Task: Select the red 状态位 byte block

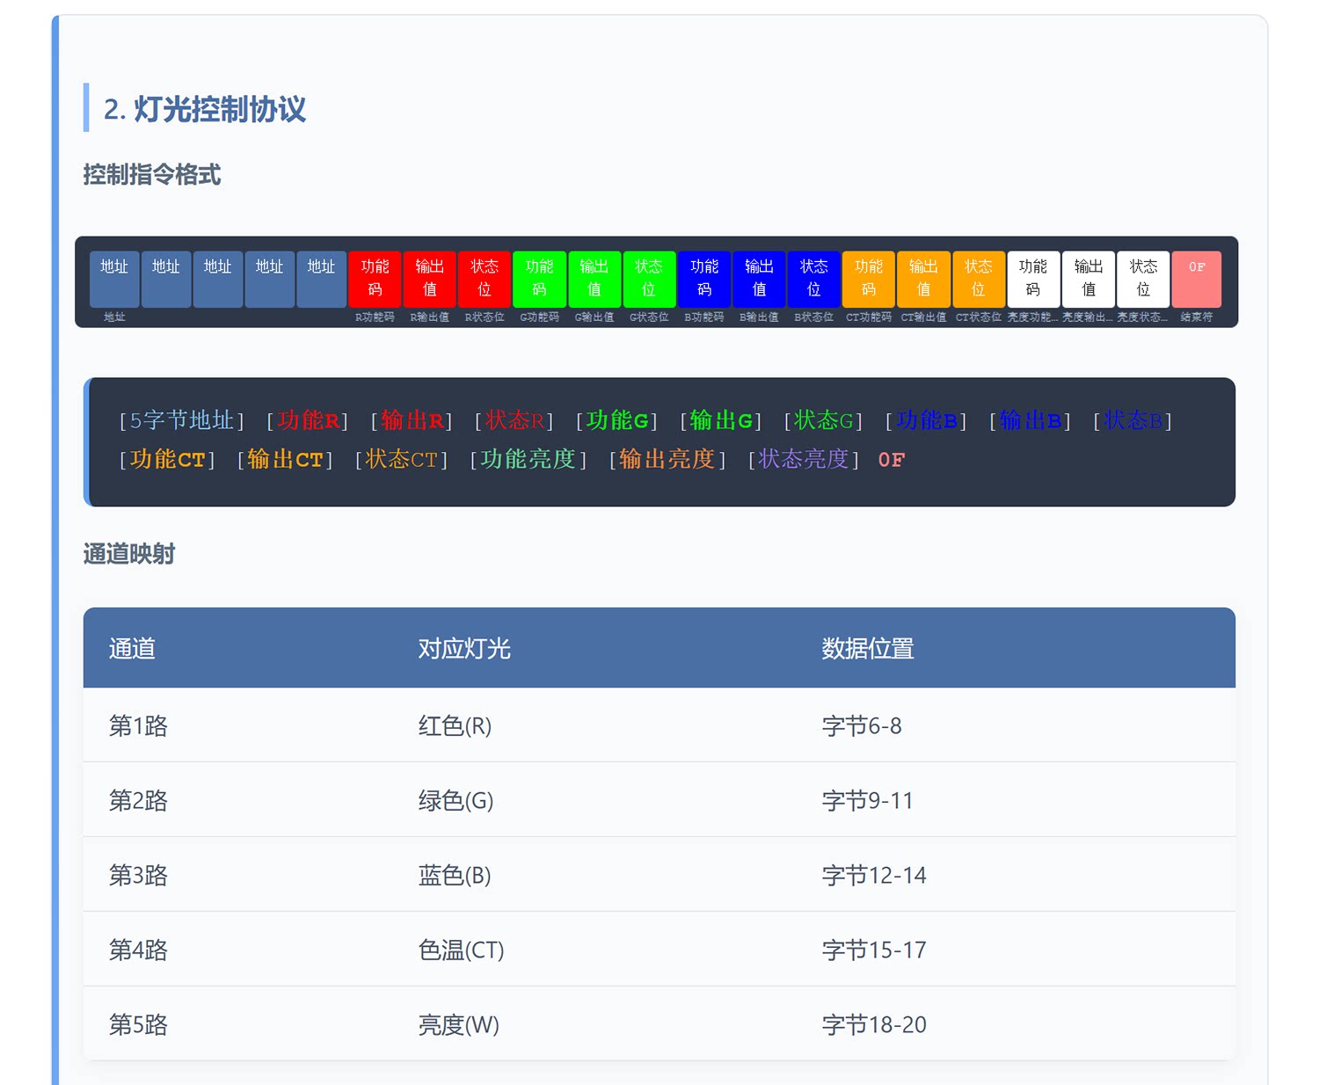Action: [x=485, y=279]
